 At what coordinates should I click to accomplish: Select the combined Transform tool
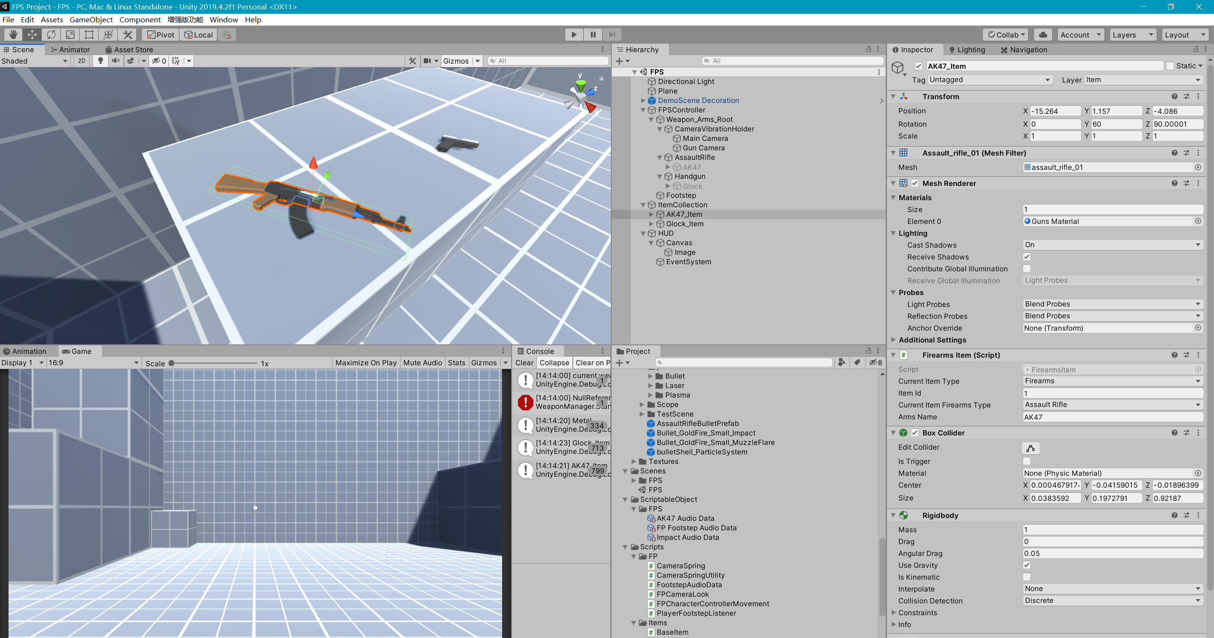[x=108, y=35]
